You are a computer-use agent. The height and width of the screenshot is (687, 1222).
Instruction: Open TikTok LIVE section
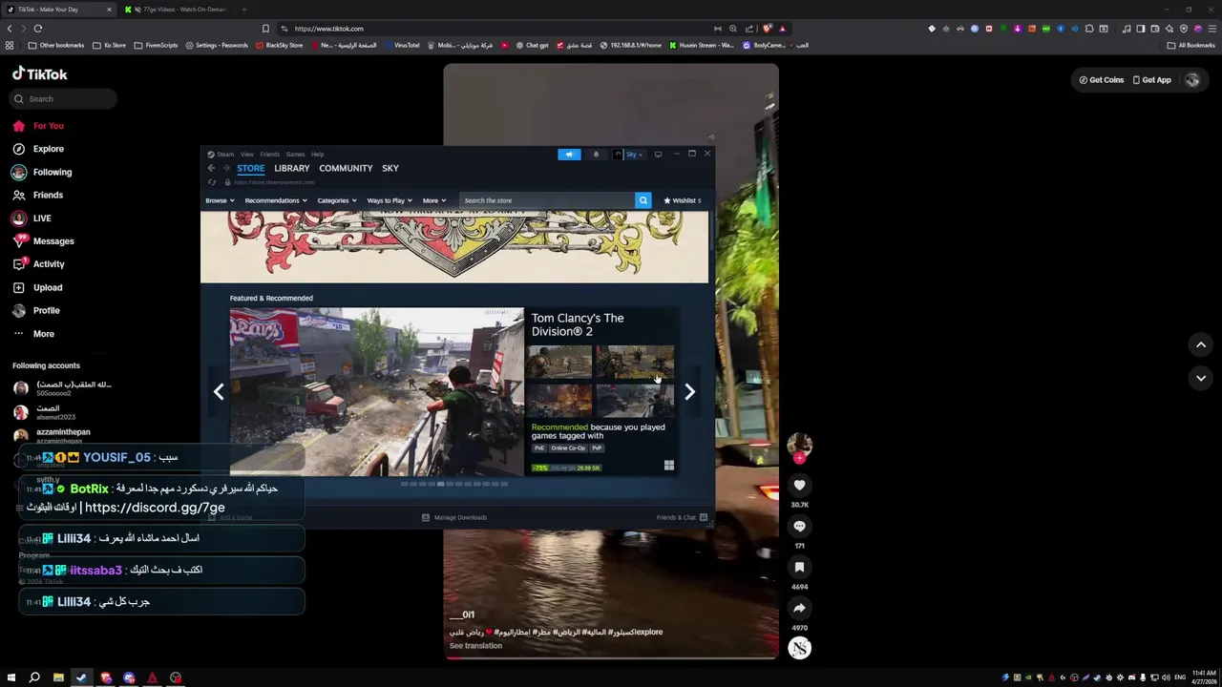coord(32,218)
